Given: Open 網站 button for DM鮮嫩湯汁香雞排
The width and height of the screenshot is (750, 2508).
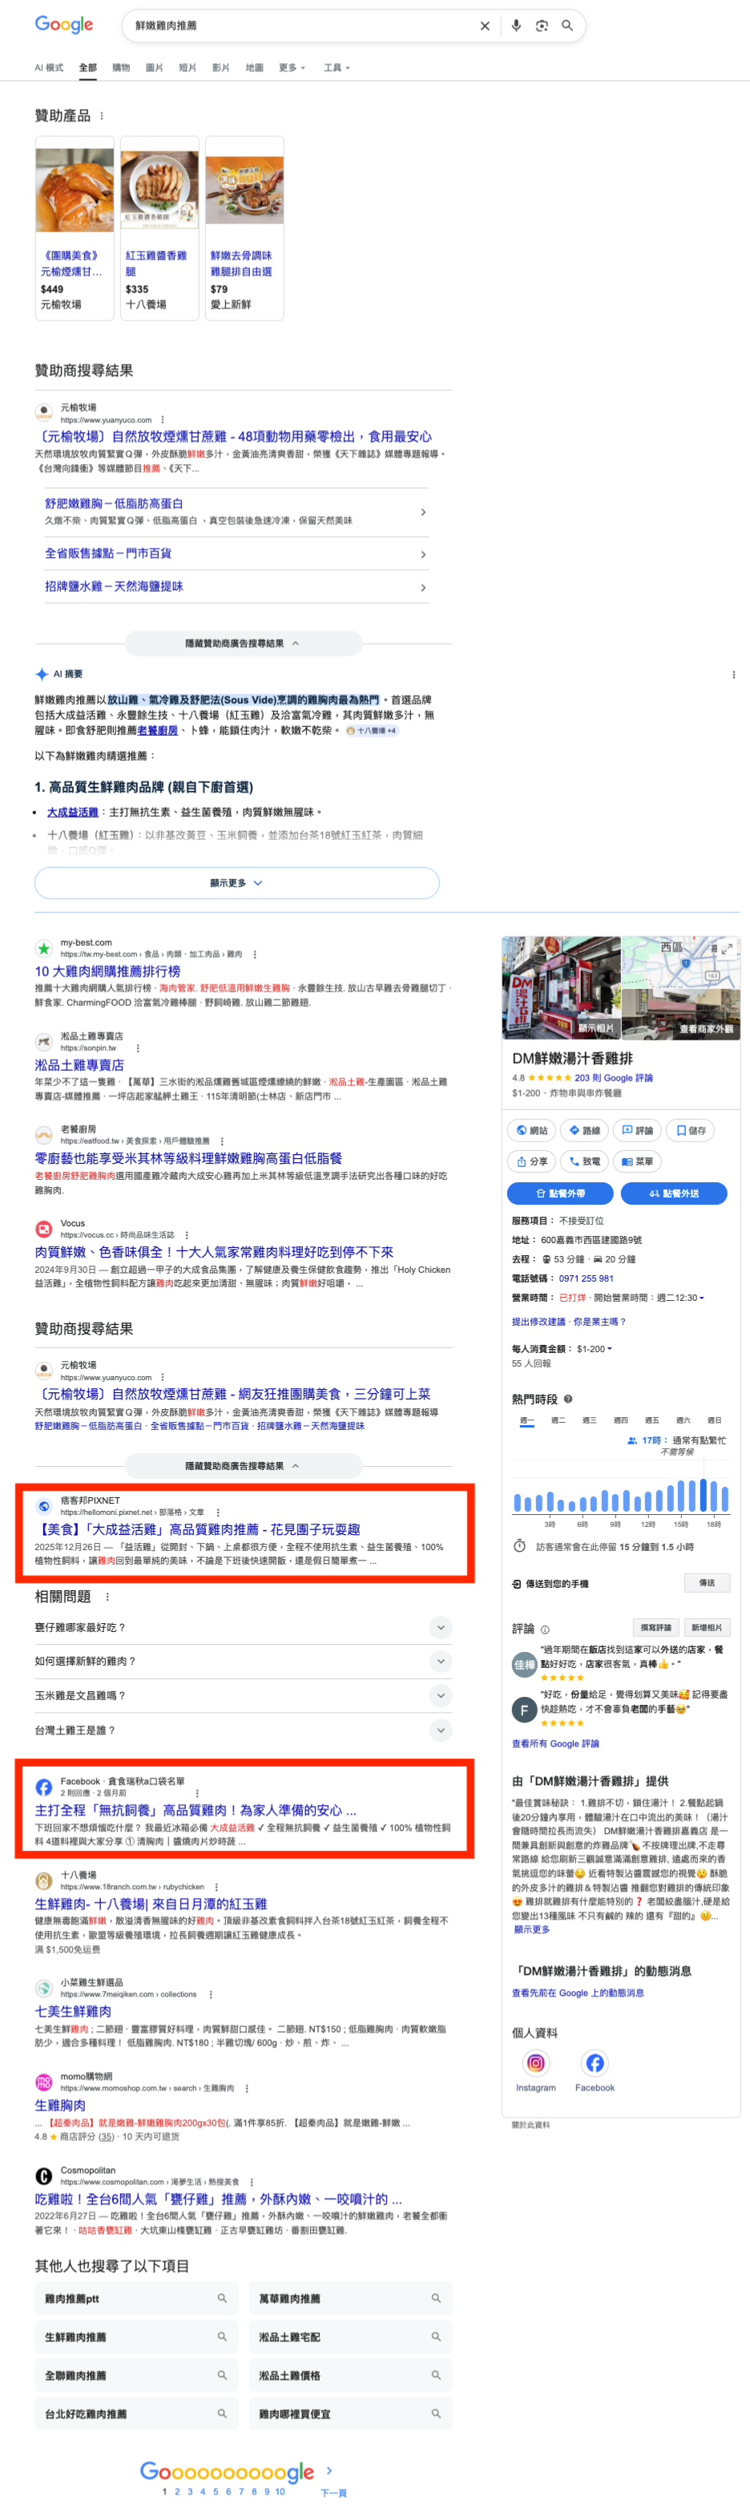Looking at the screenshot, I should click(532, 1130).
